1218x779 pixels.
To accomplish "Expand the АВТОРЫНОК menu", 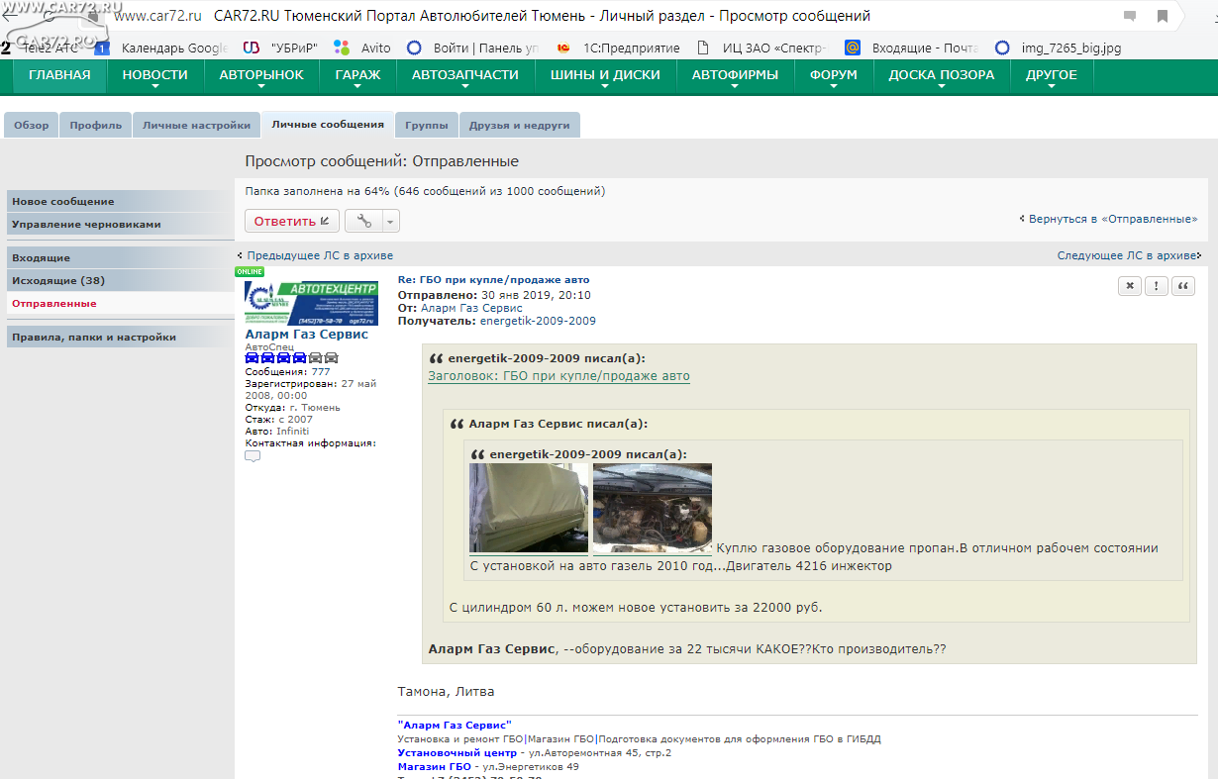I will (261, 75).
